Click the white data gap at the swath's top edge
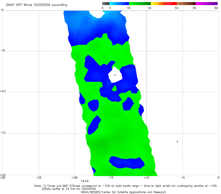Screen dimensions: 221x194 click(97, 14)
